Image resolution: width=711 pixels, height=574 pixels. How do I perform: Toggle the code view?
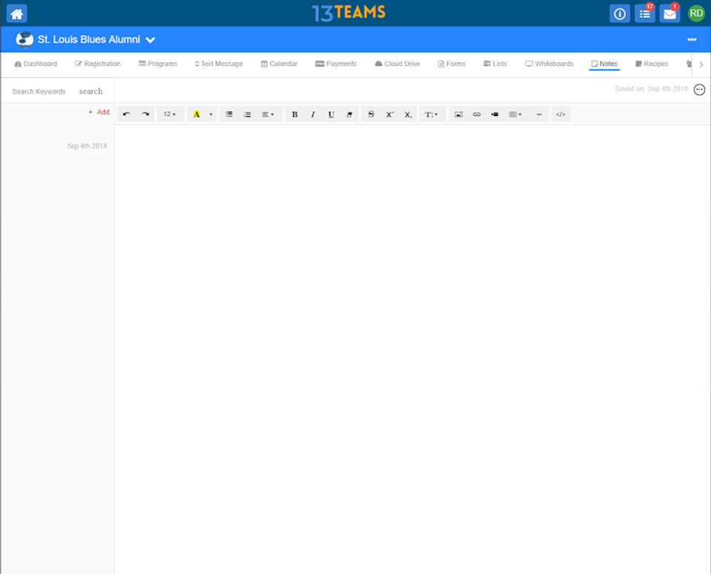[x=561, y=114]
